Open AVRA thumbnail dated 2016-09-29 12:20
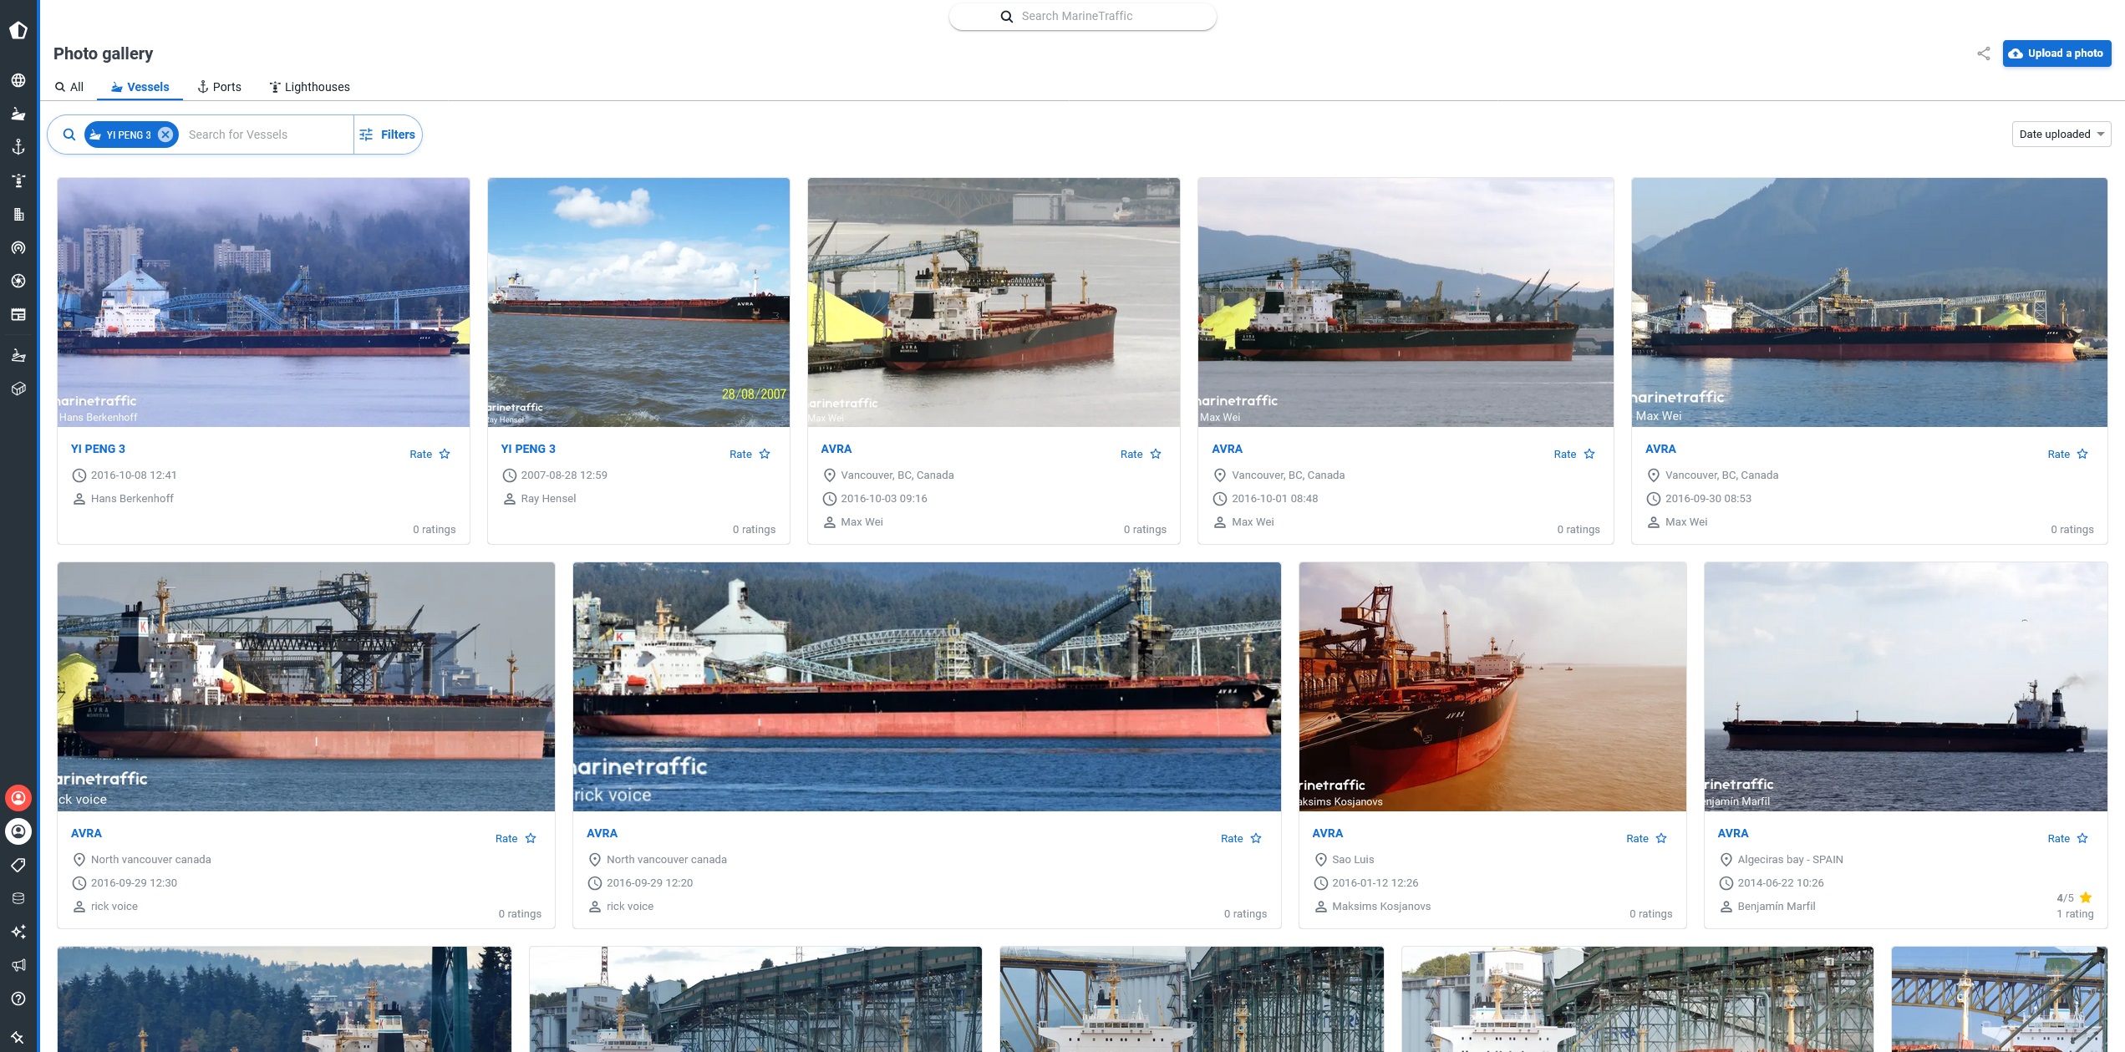The width and height of the screenshot is (2125, 1052). (927, 686)
